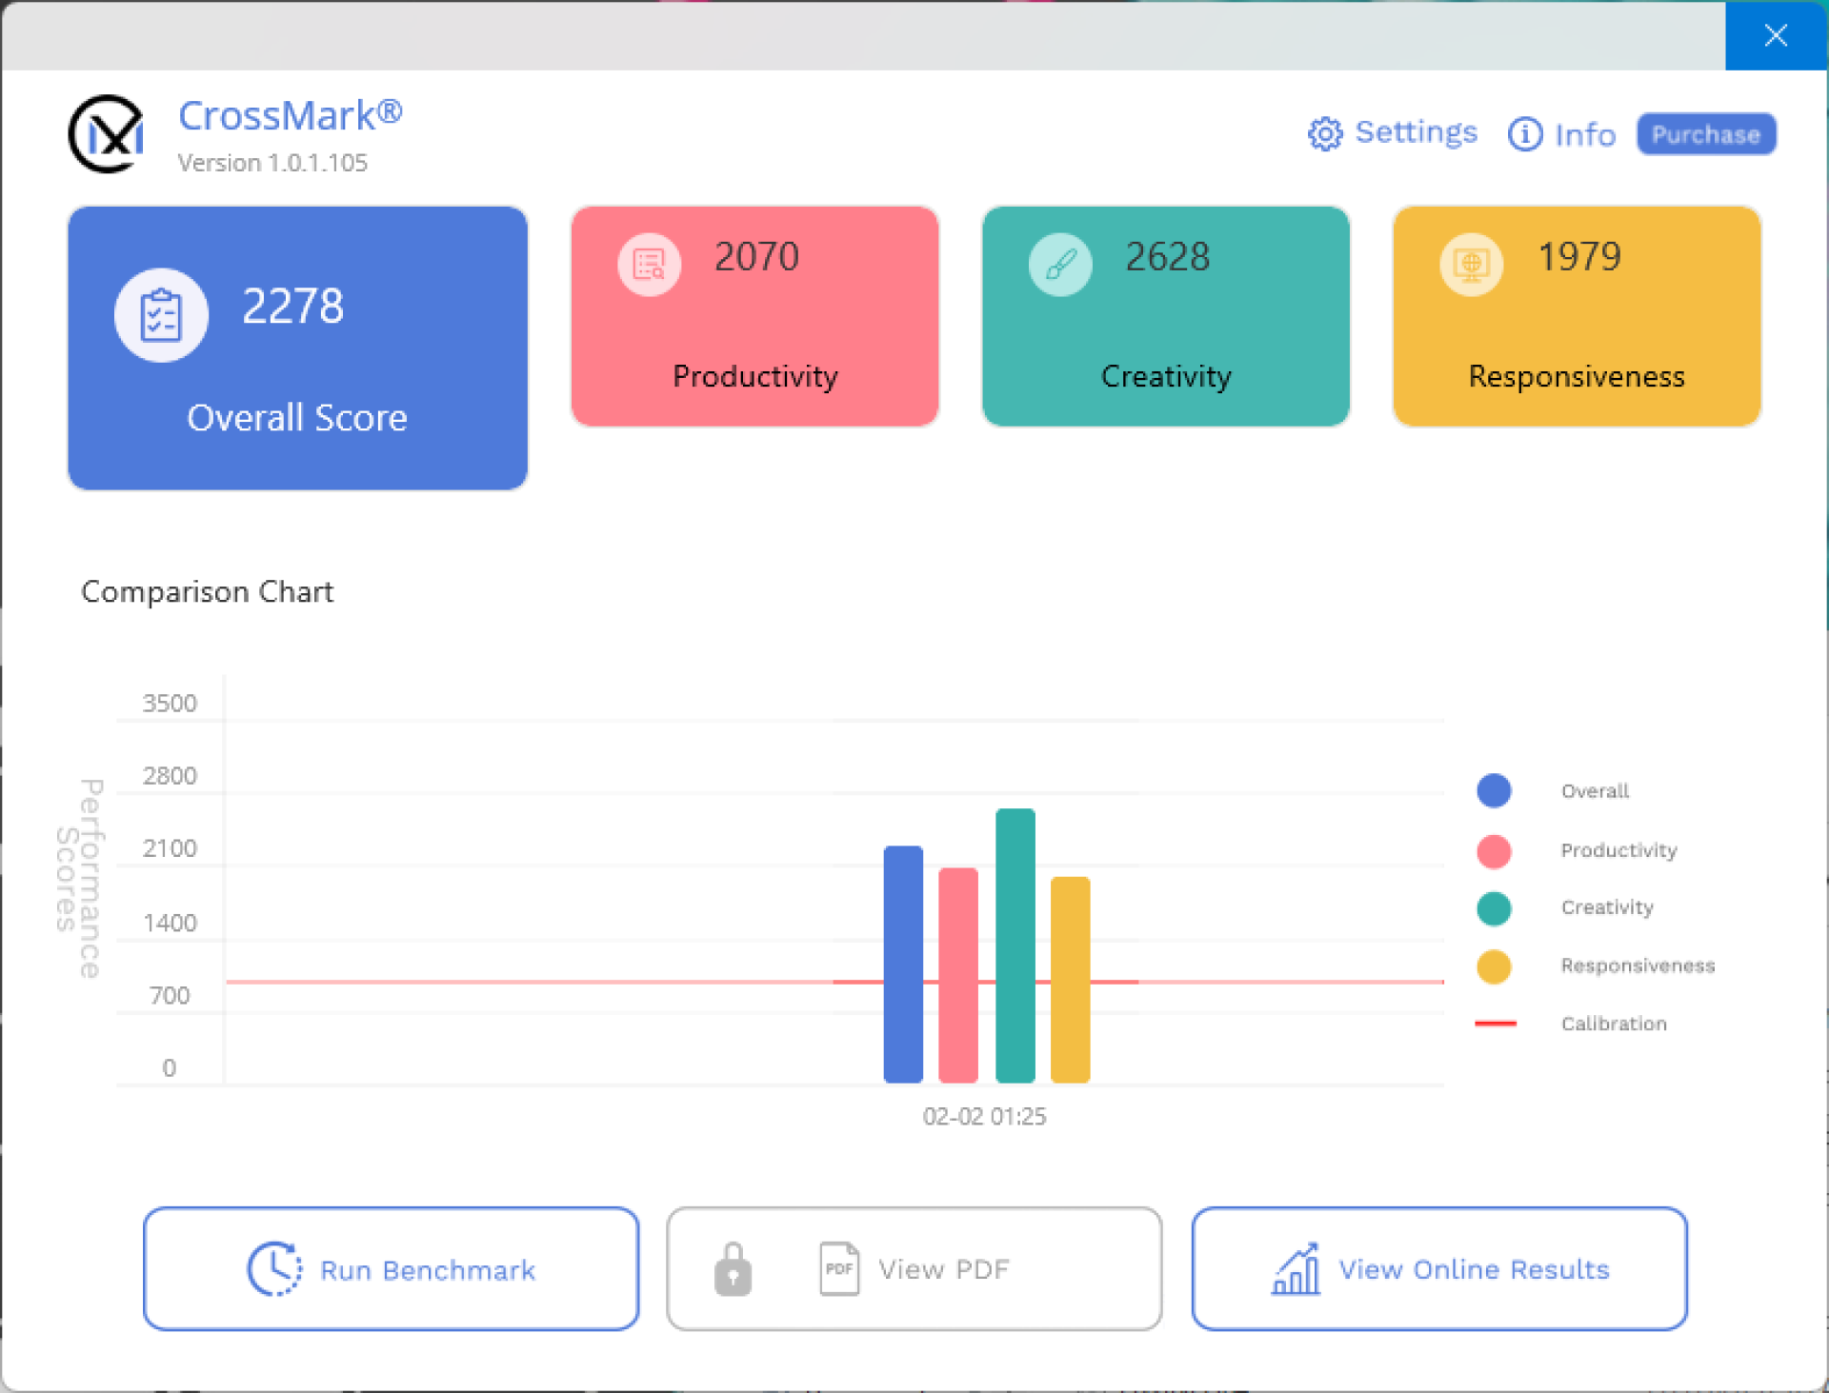Open Settings via the gear icon
The image size is (1829, 1393).
1325,134
